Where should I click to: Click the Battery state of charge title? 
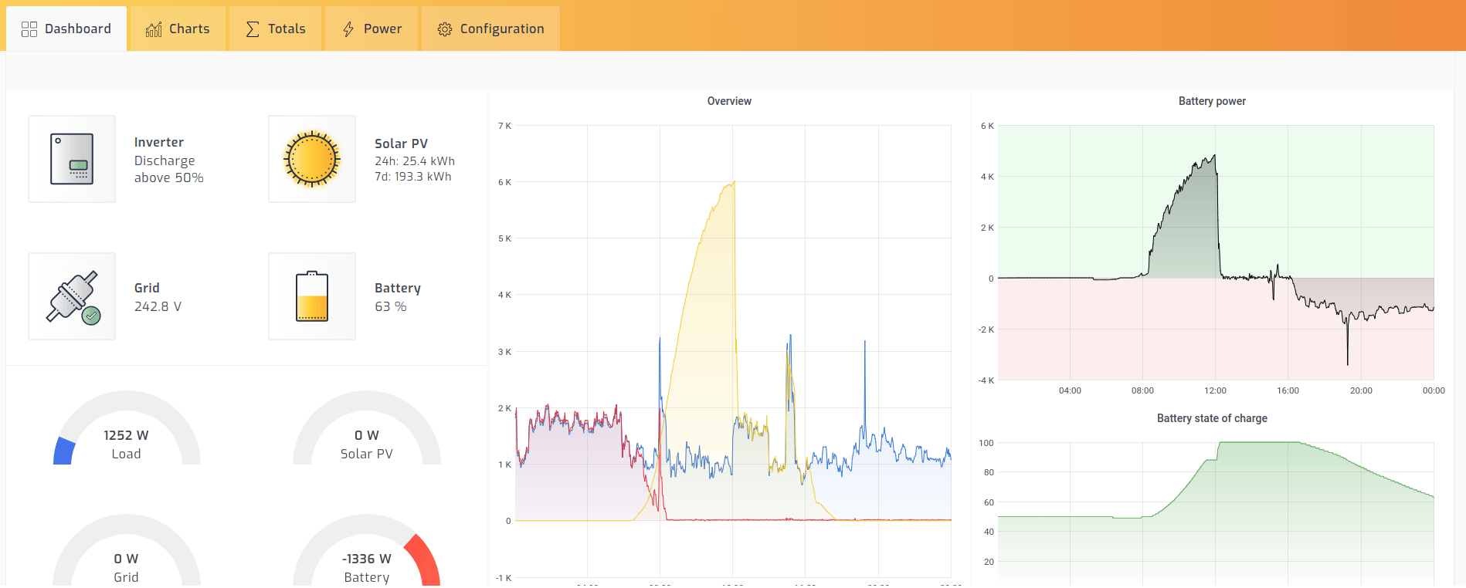(1212, 418)
